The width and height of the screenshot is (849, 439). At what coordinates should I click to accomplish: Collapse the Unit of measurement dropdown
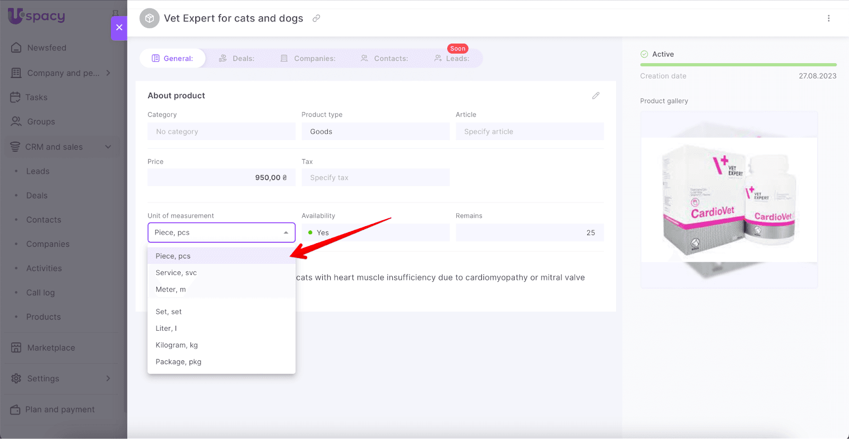285,233
